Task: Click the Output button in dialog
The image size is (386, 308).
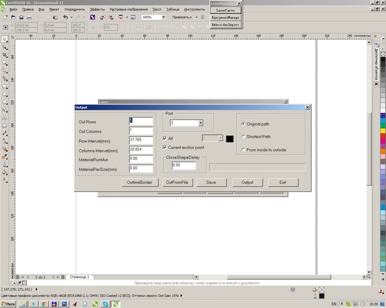Action: pyautogui.click(x=247, y=182)
